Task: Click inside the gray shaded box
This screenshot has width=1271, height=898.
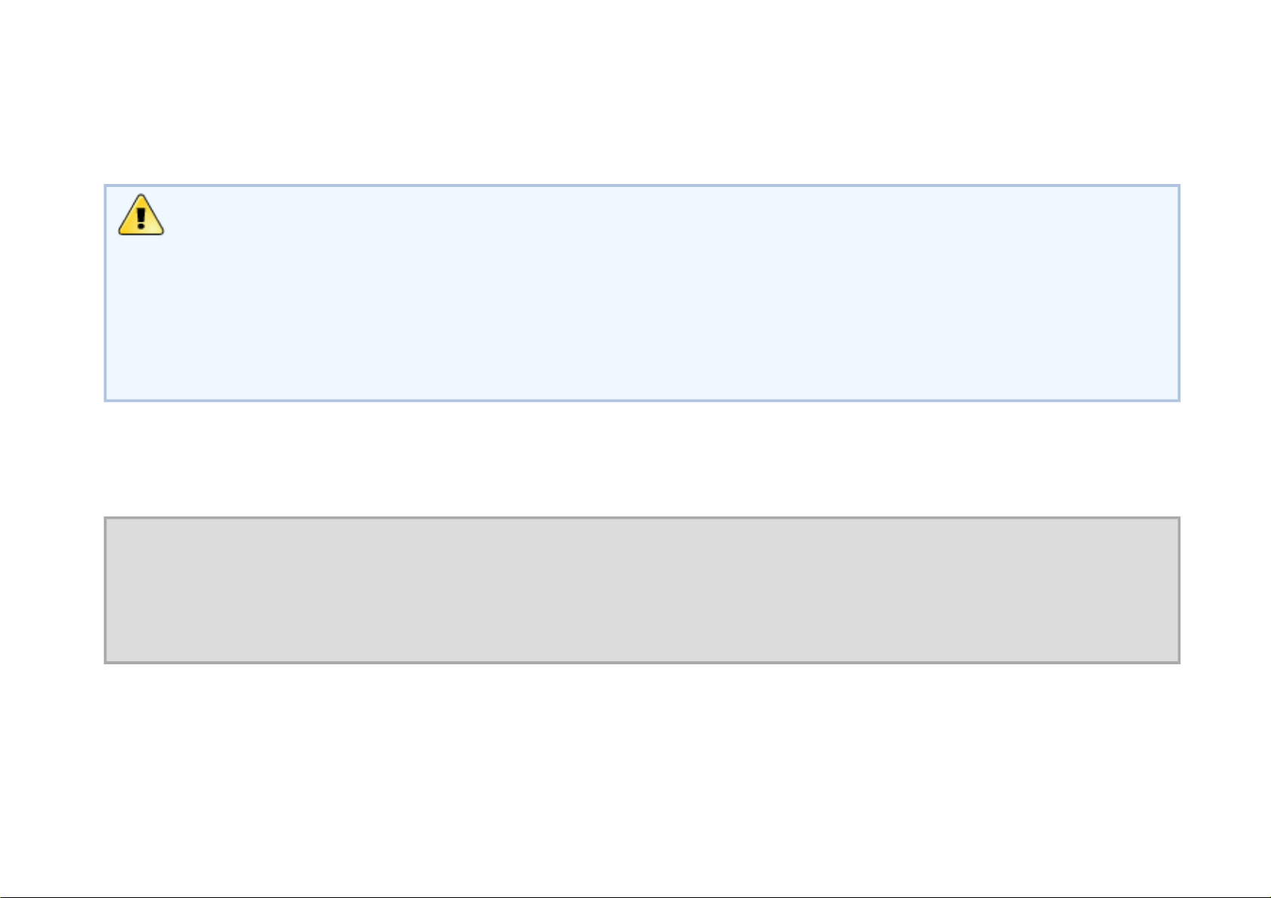Action: click(x=642, y=590)
